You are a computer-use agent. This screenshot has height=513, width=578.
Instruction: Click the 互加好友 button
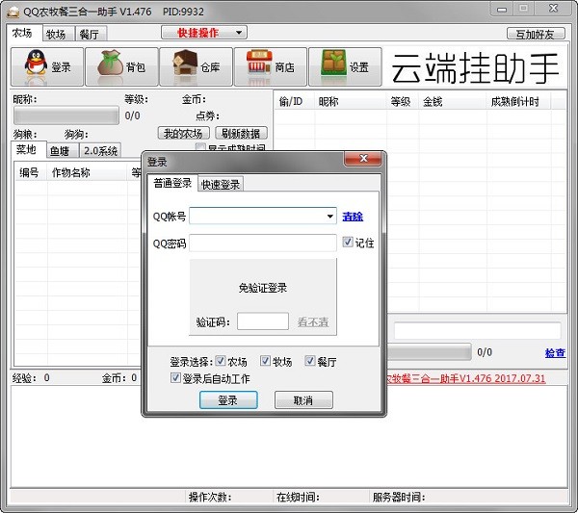[x=536, y=35]
